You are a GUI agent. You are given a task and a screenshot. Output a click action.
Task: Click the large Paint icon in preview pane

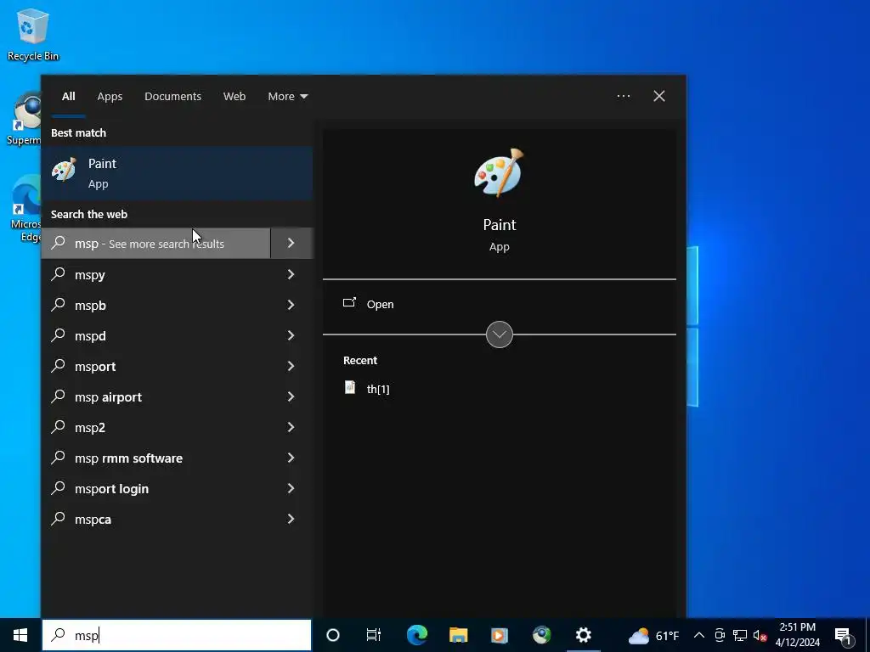pyautogui.click(x=499, y=173)
